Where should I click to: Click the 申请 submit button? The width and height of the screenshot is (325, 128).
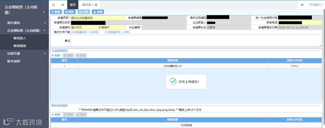pos(98,12)
